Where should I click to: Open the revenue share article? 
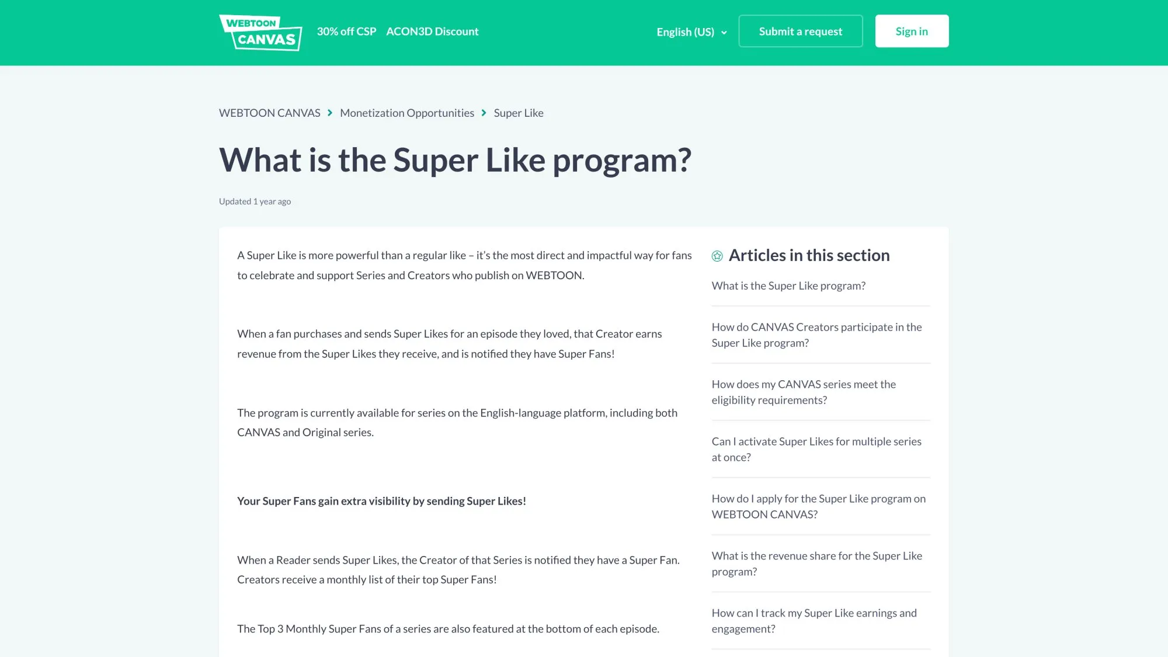pos(816,564)
